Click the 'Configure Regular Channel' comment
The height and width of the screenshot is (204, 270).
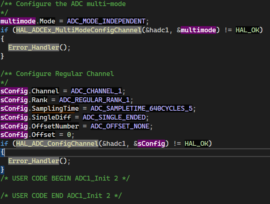57,74
